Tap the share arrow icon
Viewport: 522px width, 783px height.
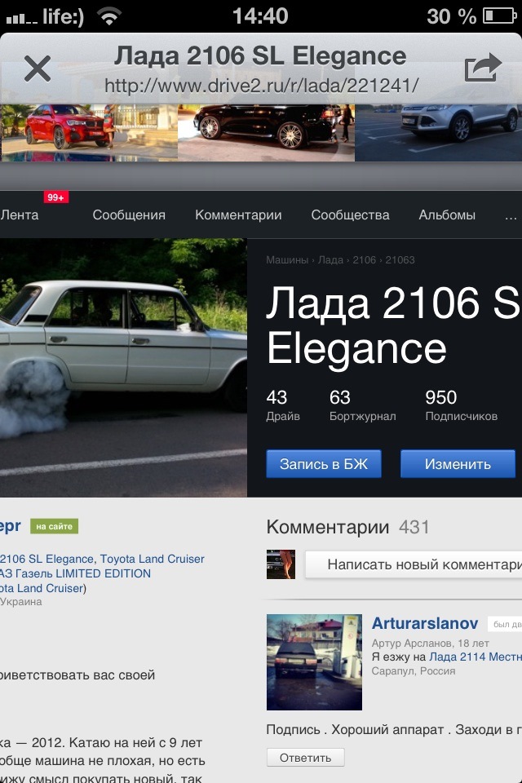coord(482,68)
